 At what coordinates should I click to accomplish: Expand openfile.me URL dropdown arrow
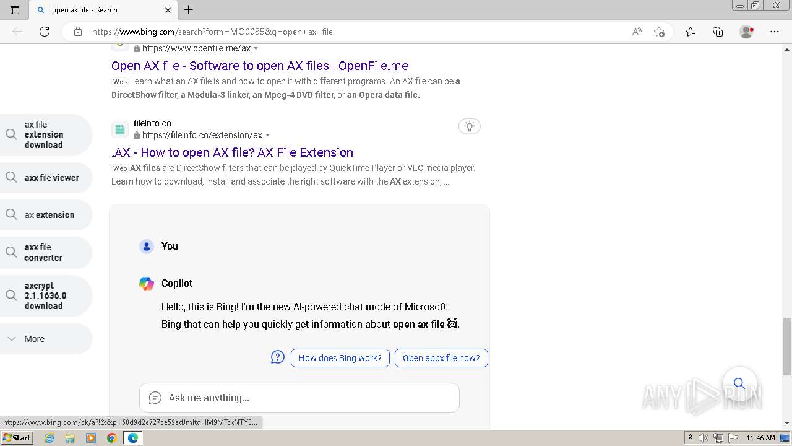coord(256,48)
